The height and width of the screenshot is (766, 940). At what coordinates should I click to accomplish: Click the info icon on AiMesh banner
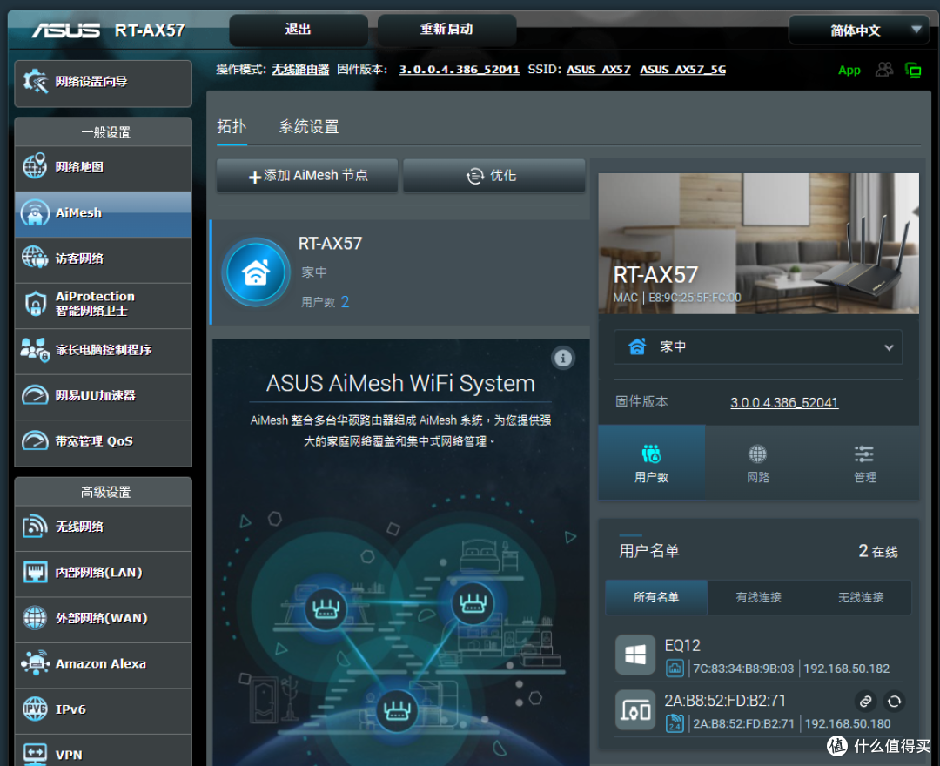562,358
